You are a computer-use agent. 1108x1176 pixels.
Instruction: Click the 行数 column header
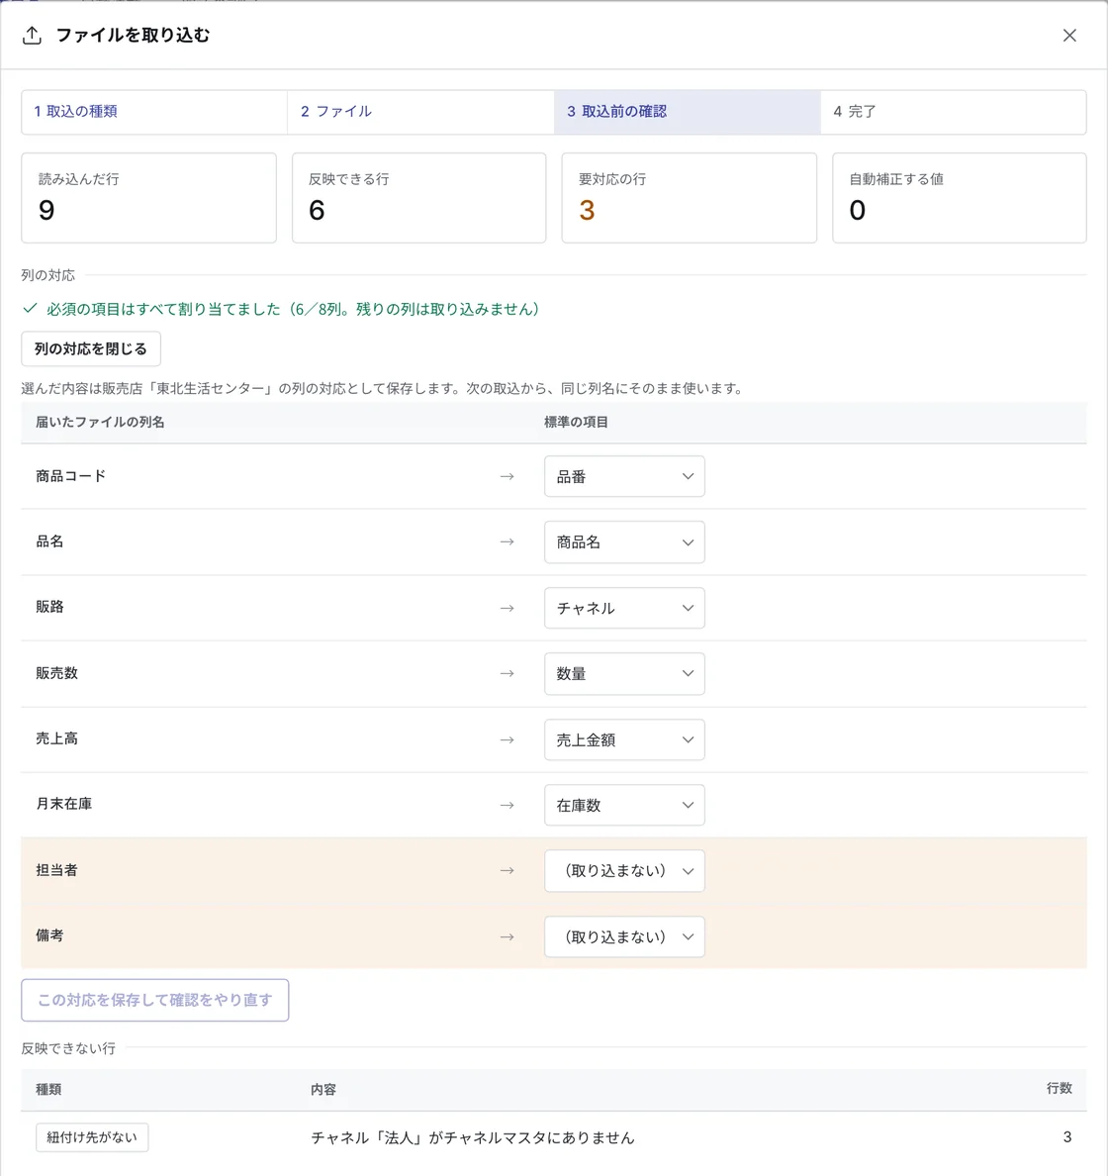pos(1060,1088)
